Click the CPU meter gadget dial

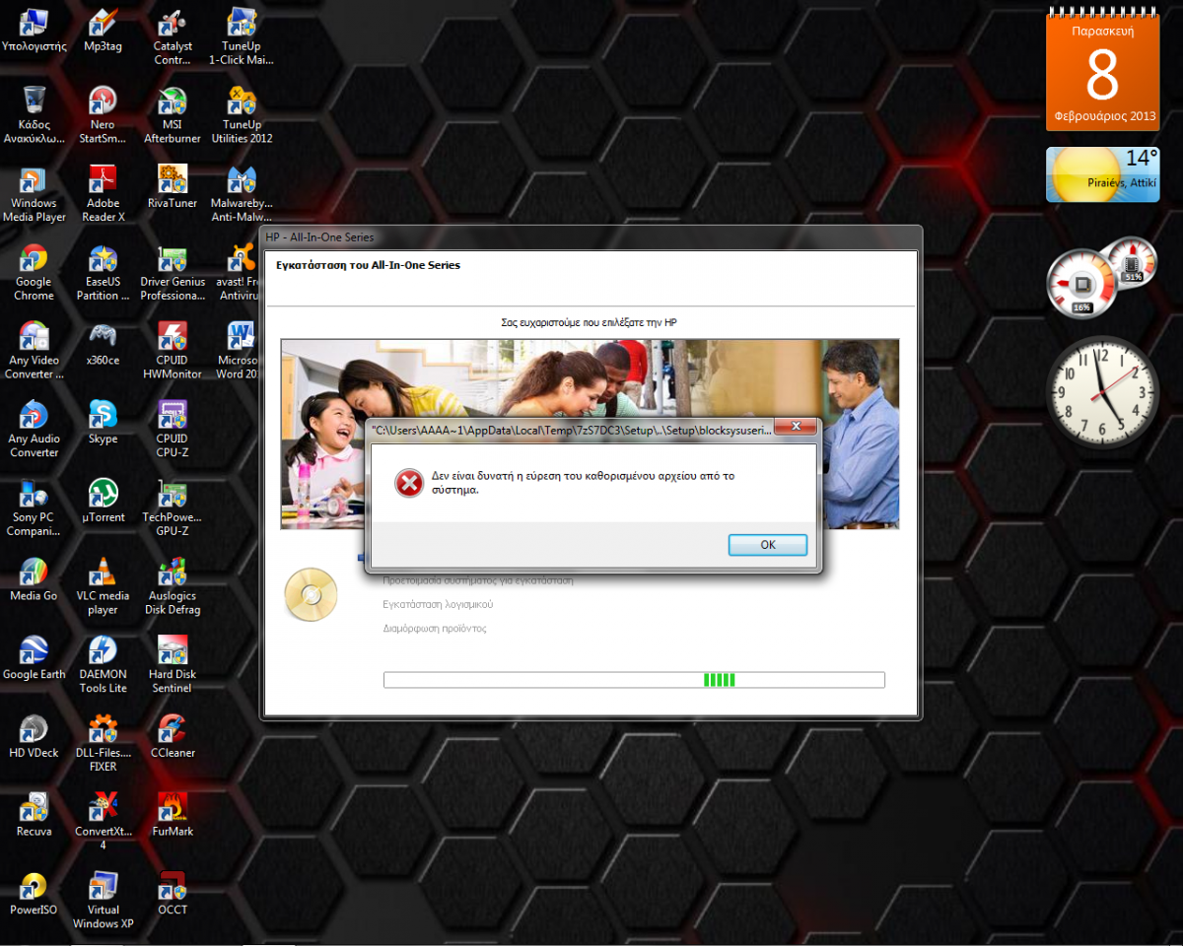tap(1081, 284)
